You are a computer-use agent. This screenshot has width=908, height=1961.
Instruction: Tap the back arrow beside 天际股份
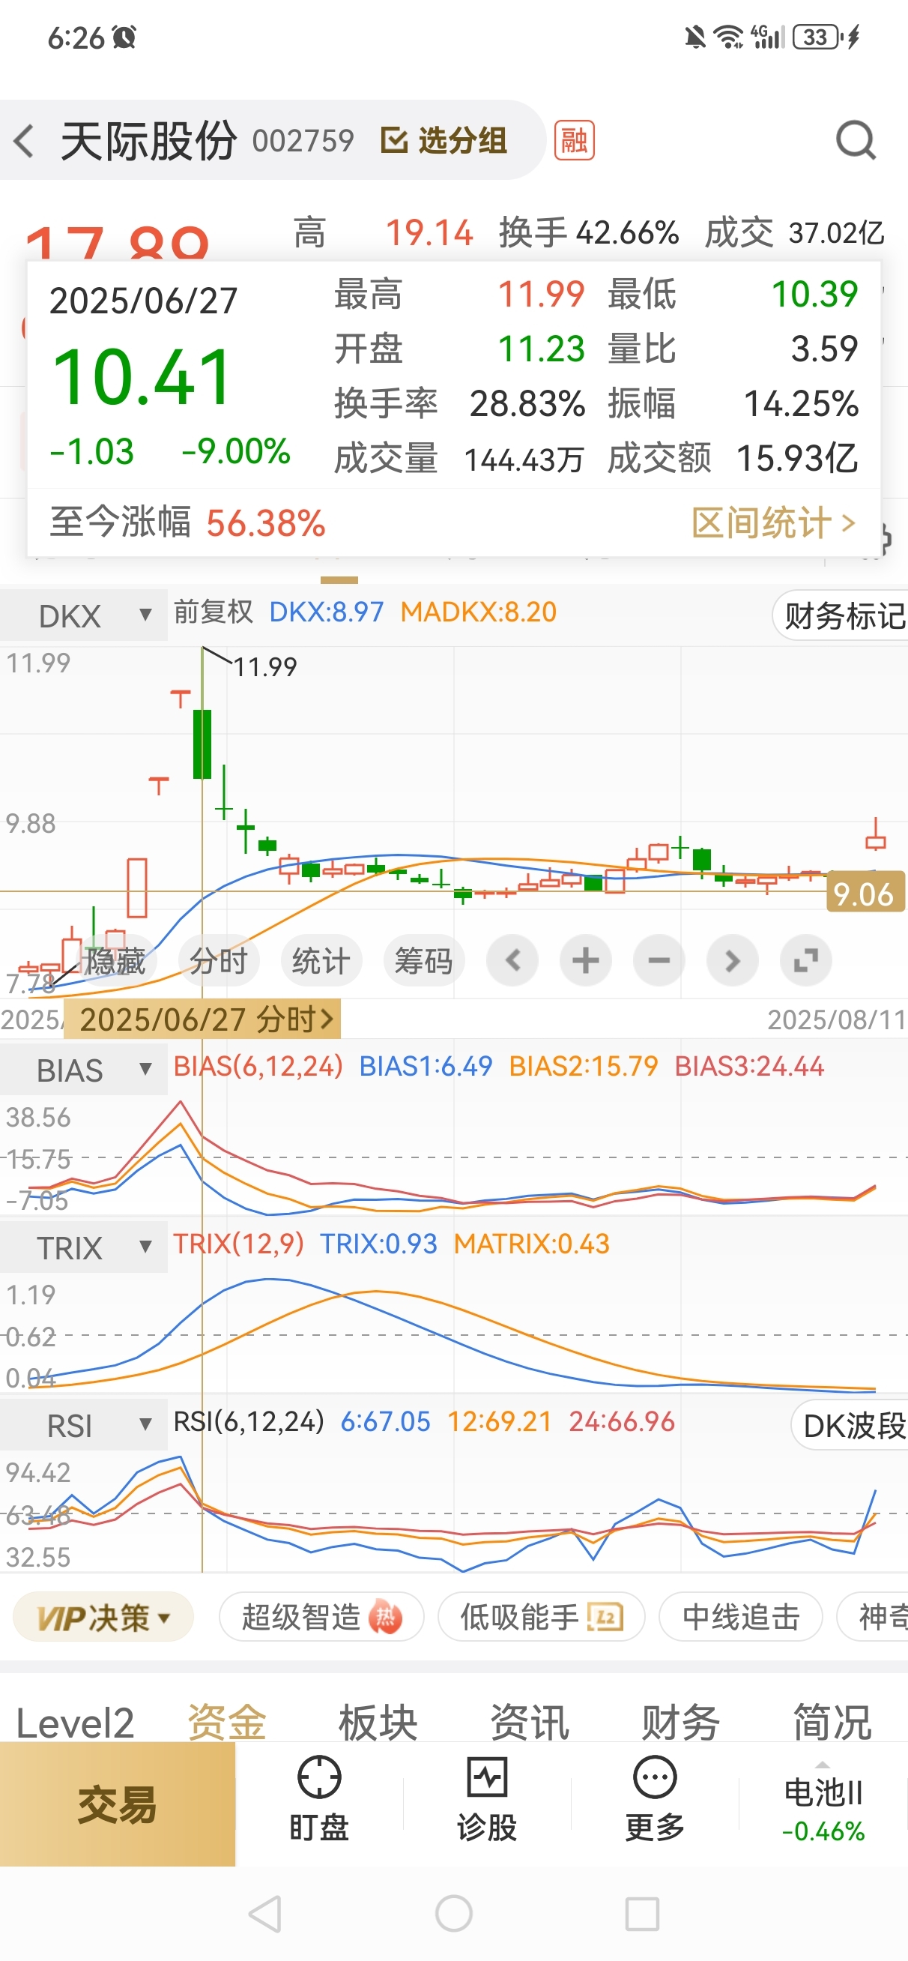(x=25, y=142)
